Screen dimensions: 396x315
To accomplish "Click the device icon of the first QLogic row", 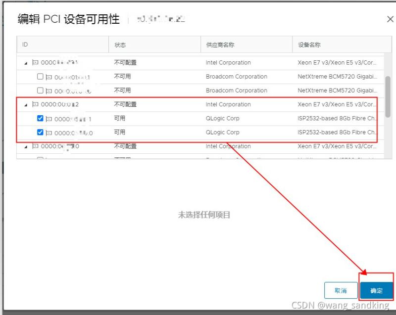I will [49, 119].
